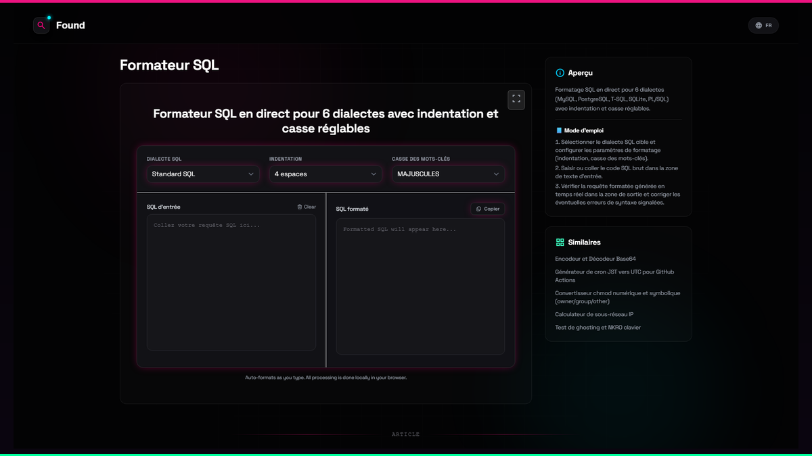
Task: Click the Mode d'emploi book icon
Action: click(559, 130)
